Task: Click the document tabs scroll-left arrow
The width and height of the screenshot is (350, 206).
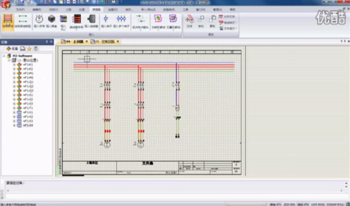Action: pyautogui.click(x=341, y=41)
